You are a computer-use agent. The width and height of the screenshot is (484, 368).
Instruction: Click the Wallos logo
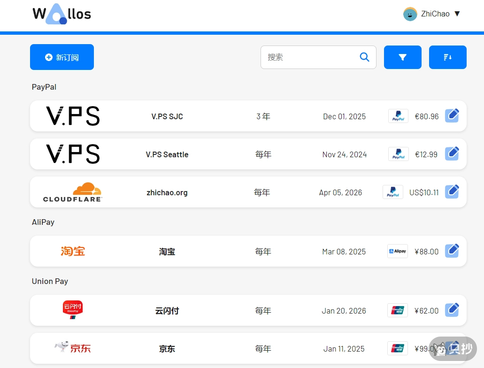(61, 14)
